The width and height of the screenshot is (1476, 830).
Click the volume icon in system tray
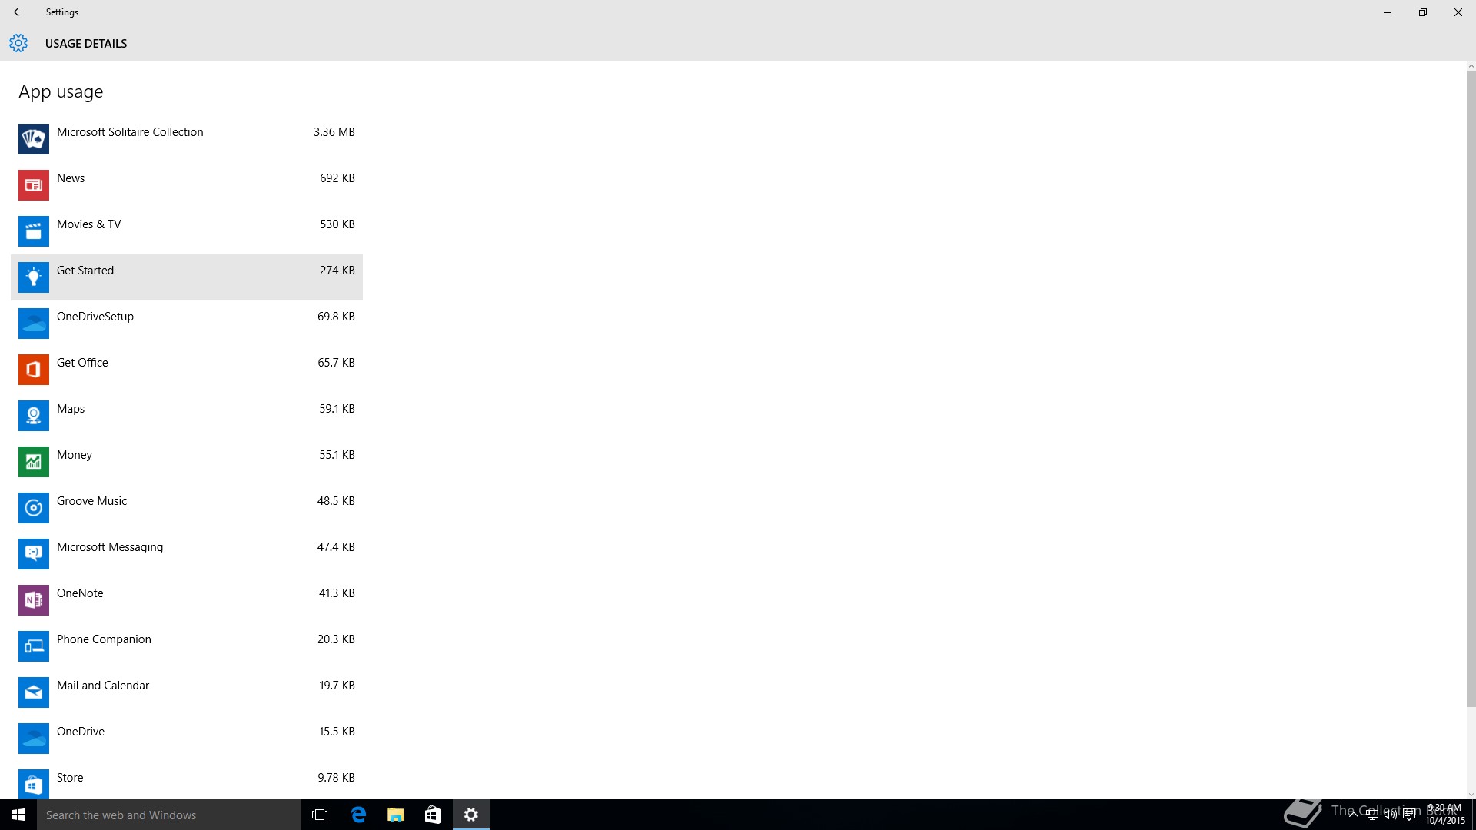click(x=1391, y=815)
